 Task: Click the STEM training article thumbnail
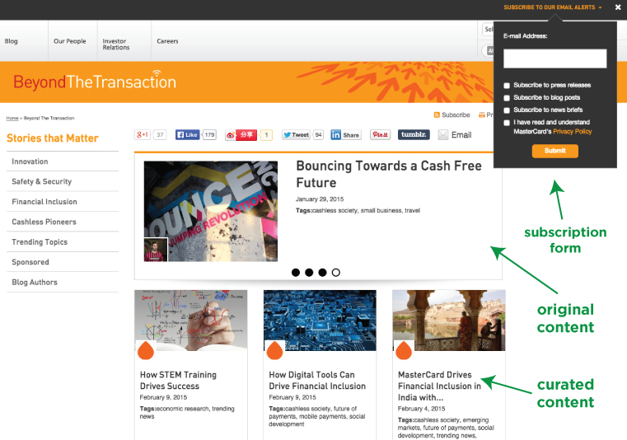coord(191,321)
